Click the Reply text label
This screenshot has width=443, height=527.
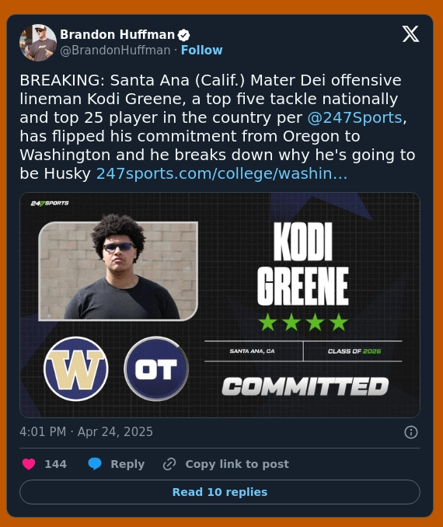[x=127, y=464]
